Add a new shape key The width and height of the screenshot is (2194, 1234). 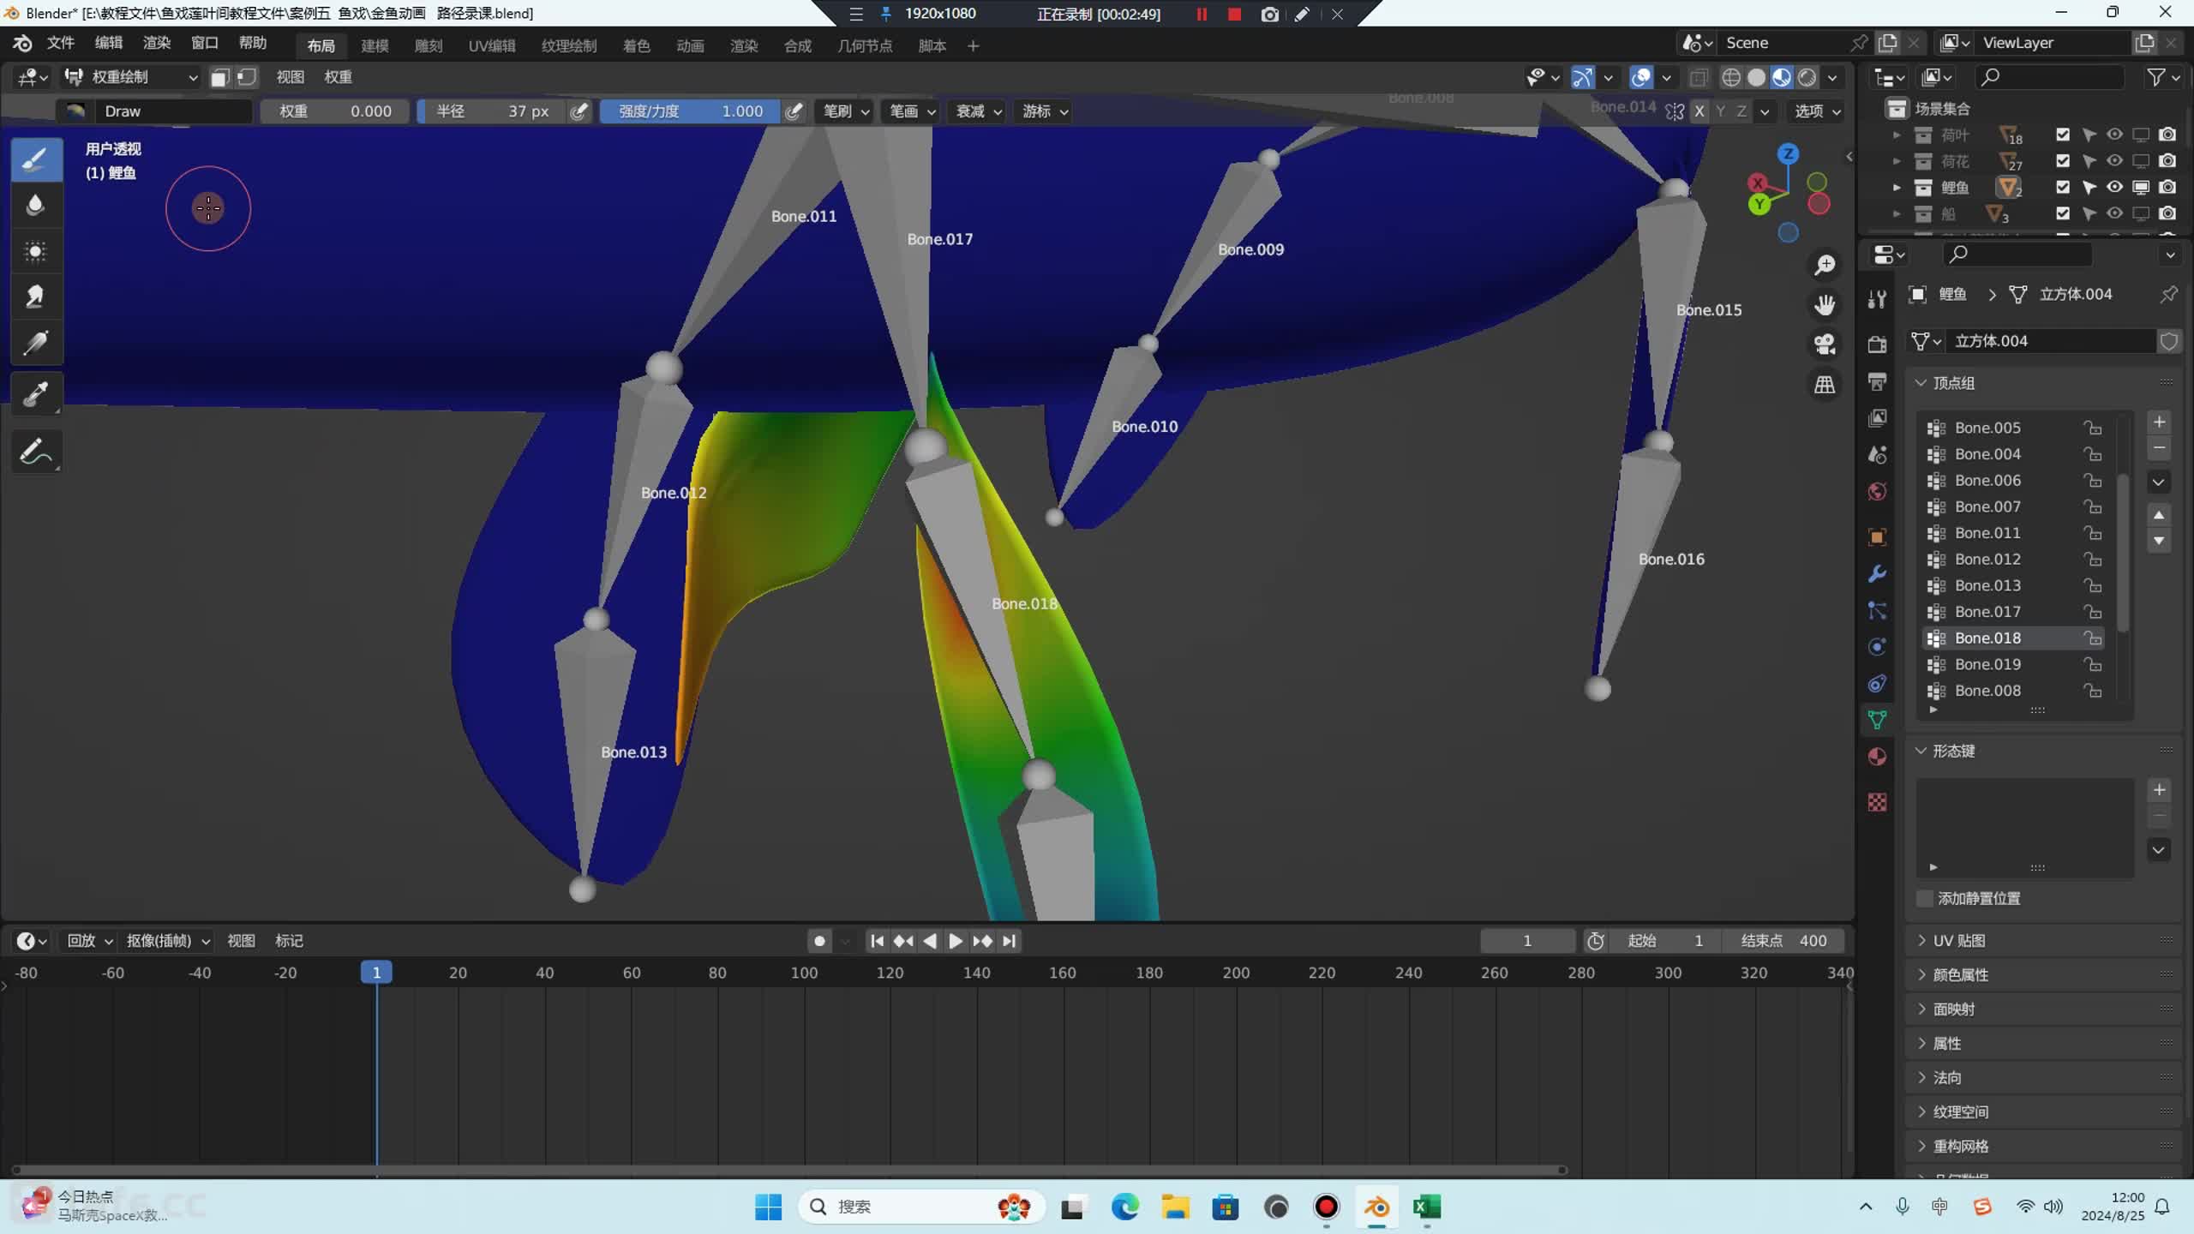click(x=2159, y=790)
